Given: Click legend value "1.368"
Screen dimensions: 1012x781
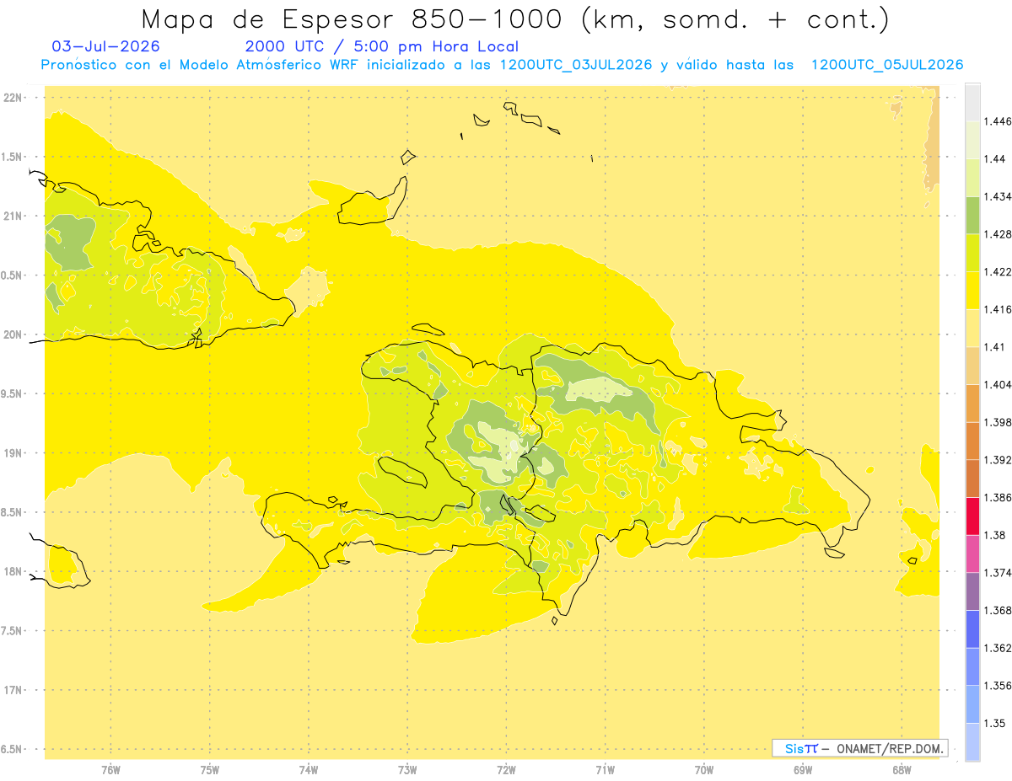Looking at the screenshot, I should [x=998, y=611].
